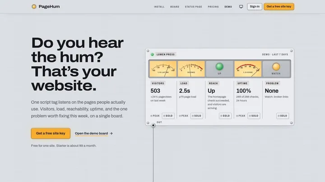Click the PROBLEM channel label
This screenshot has width=325, height=182.
(272, 84)
